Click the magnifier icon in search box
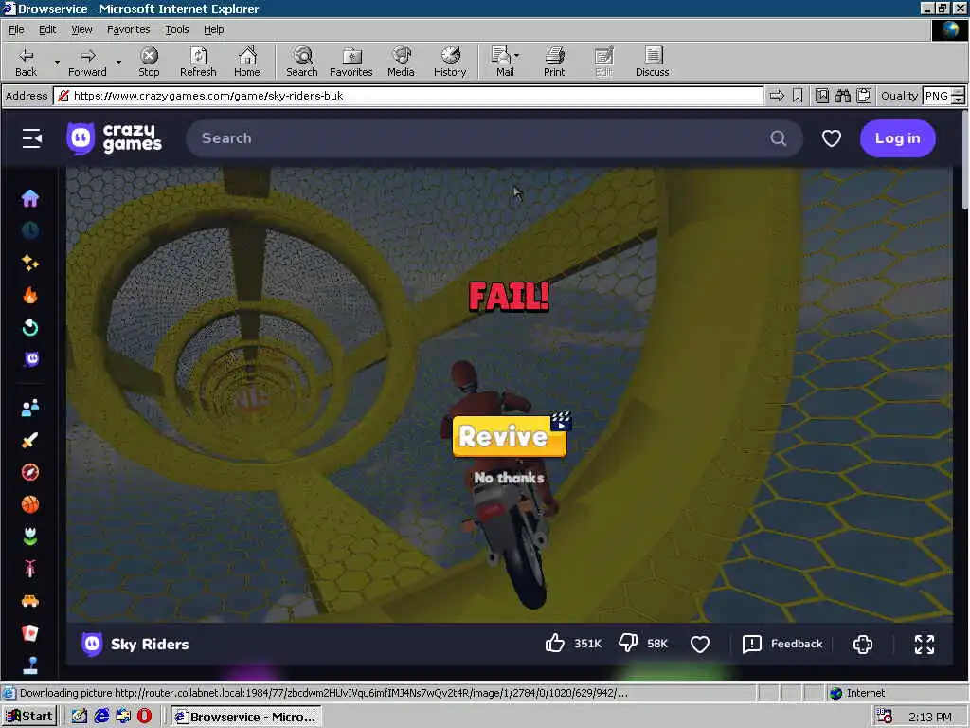The width and height of the screenshot is (970, 728). click(x=779, y=138)
